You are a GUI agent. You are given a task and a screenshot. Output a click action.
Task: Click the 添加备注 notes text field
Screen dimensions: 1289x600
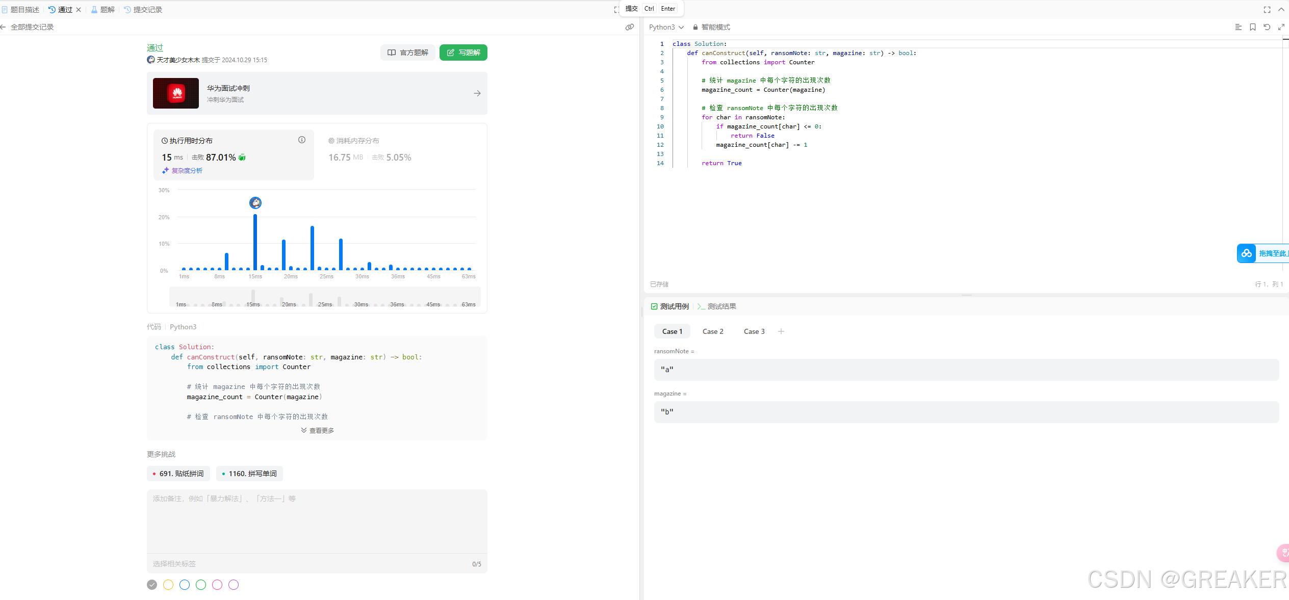tap(317, 520)
